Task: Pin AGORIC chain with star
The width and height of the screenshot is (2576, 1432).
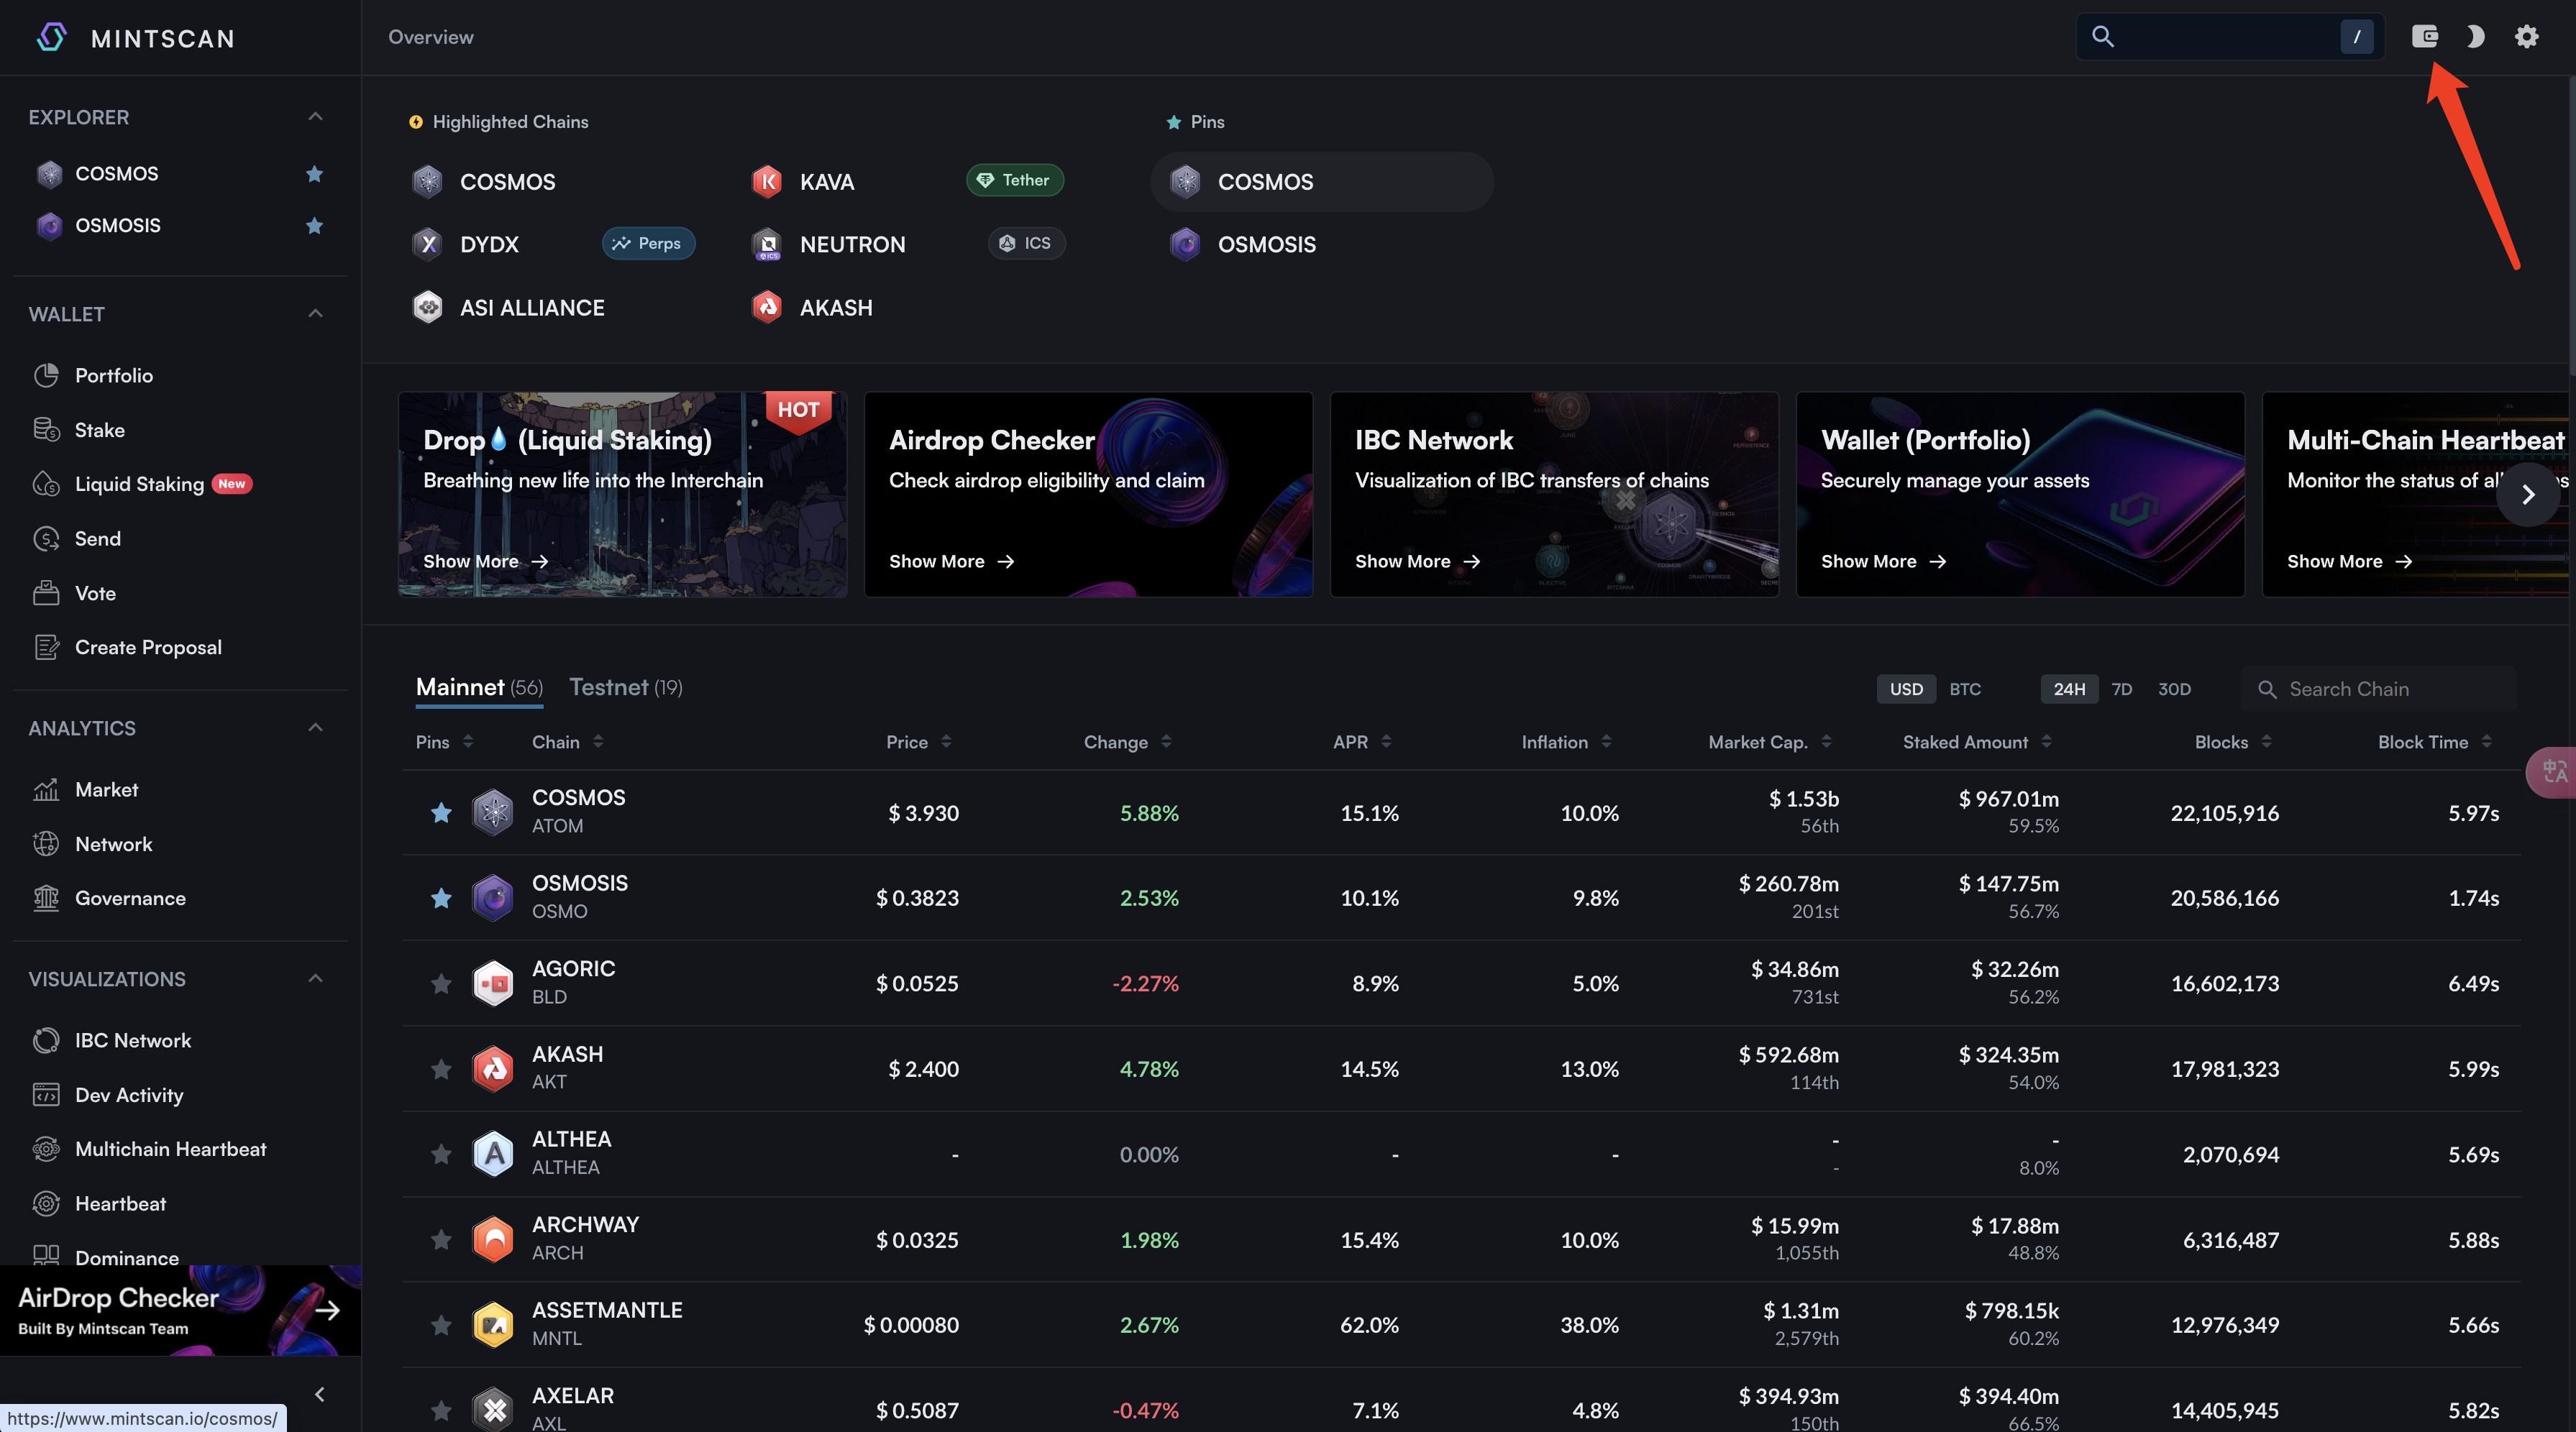Action: (x=441, y=984)
